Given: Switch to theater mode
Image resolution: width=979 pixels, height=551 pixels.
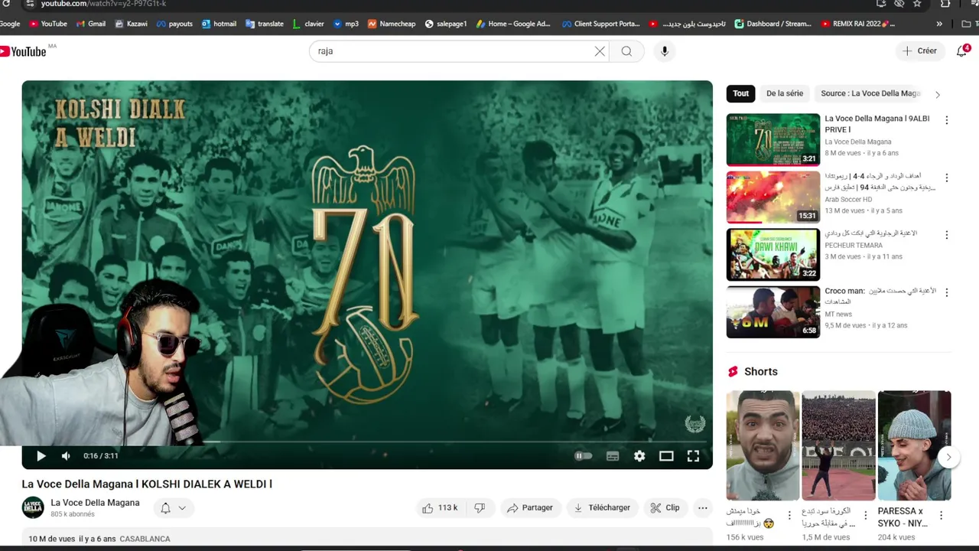Looking at the screenshot, I should pos(666,456).
